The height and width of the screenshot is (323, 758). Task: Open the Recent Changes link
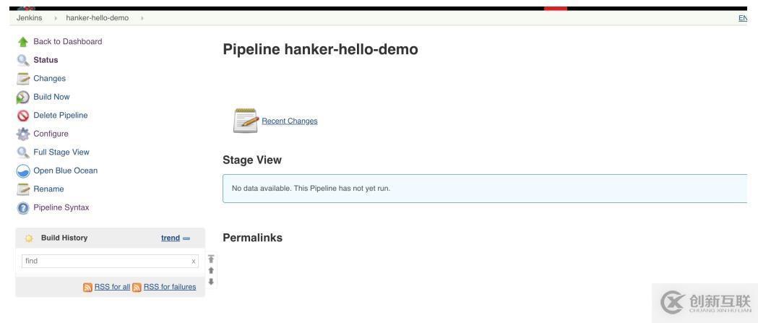[x=289, y=121]
